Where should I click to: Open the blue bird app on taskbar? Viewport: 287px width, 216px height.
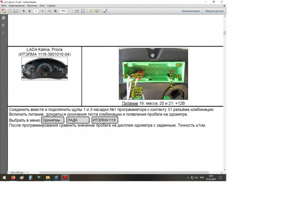pos(39,178)
